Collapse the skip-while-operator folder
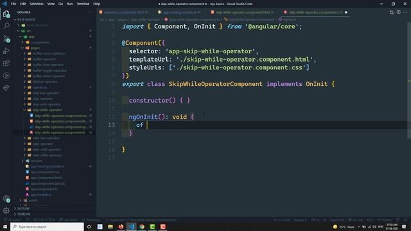Image resolution: width=411 pixels, height=231 pixels. click(x=54, y=110)
